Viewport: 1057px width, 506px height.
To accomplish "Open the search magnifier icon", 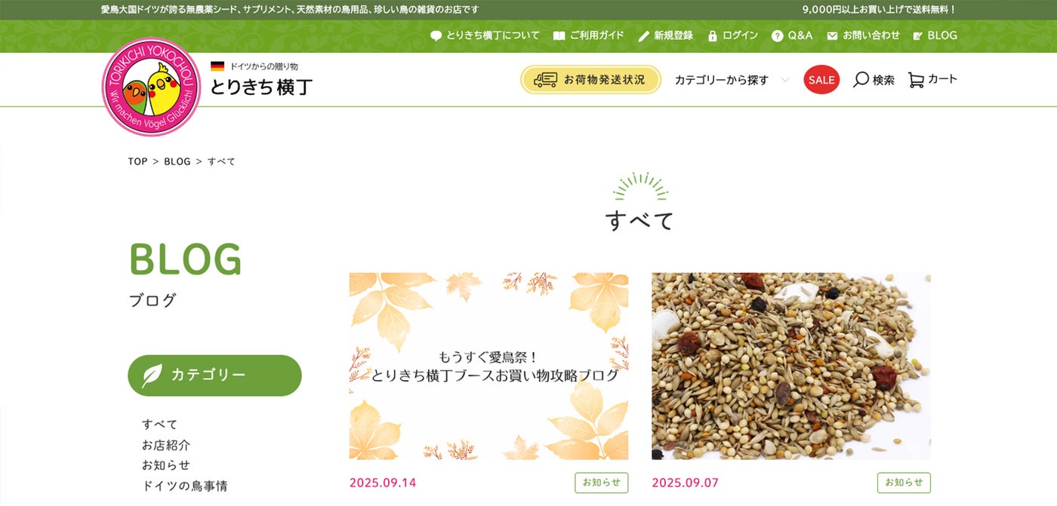I will tap(861, 79).
